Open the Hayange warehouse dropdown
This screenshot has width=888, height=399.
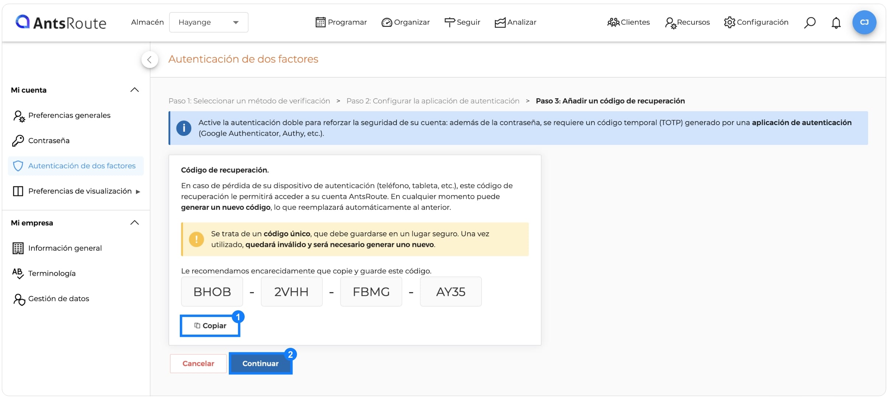pyautogui.click(x=209, y=22)
